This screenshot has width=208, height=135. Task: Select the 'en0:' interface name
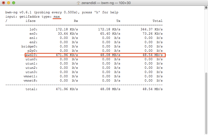point(34,34)
